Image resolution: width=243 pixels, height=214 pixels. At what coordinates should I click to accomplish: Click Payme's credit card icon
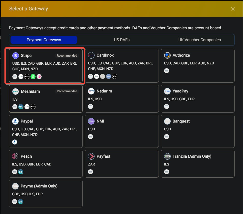click(15, 202)
